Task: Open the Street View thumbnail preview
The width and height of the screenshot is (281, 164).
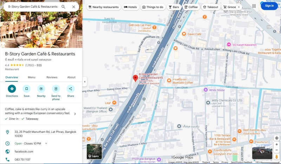Action: 262,151
